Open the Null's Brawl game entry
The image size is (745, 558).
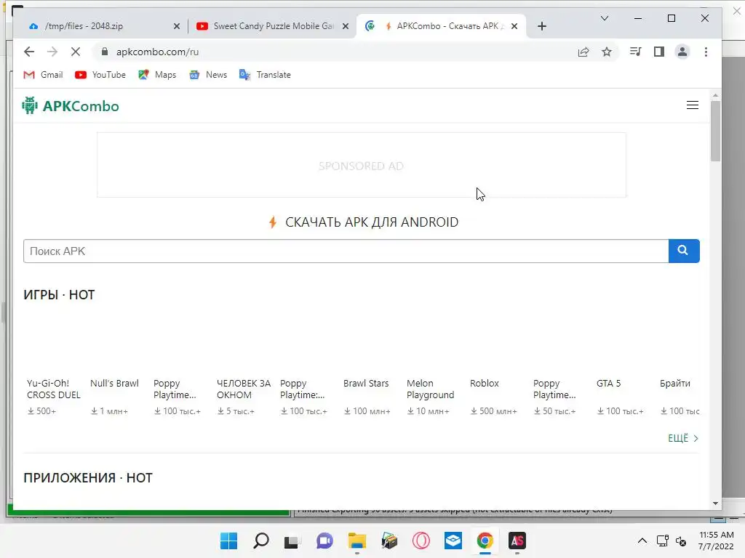[x=114, y=384]
